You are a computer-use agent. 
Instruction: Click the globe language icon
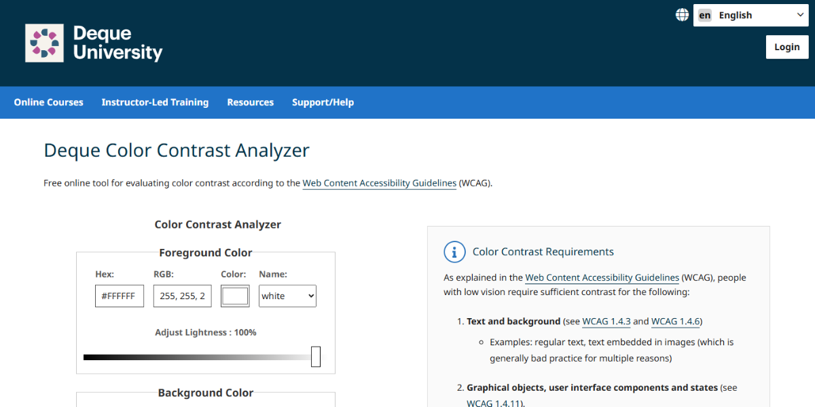(x=681, y=14)
